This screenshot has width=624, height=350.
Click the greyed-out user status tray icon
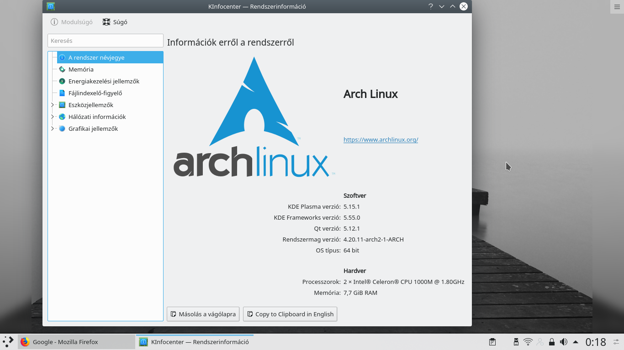tap(540, 342)
